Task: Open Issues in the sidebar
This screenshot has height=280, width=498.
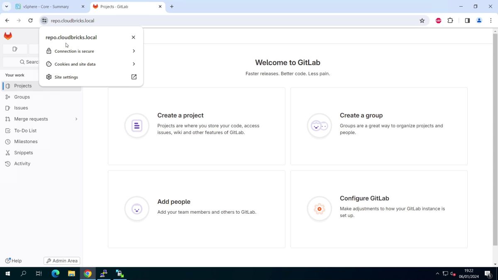Action: click(x=41, y=108)
